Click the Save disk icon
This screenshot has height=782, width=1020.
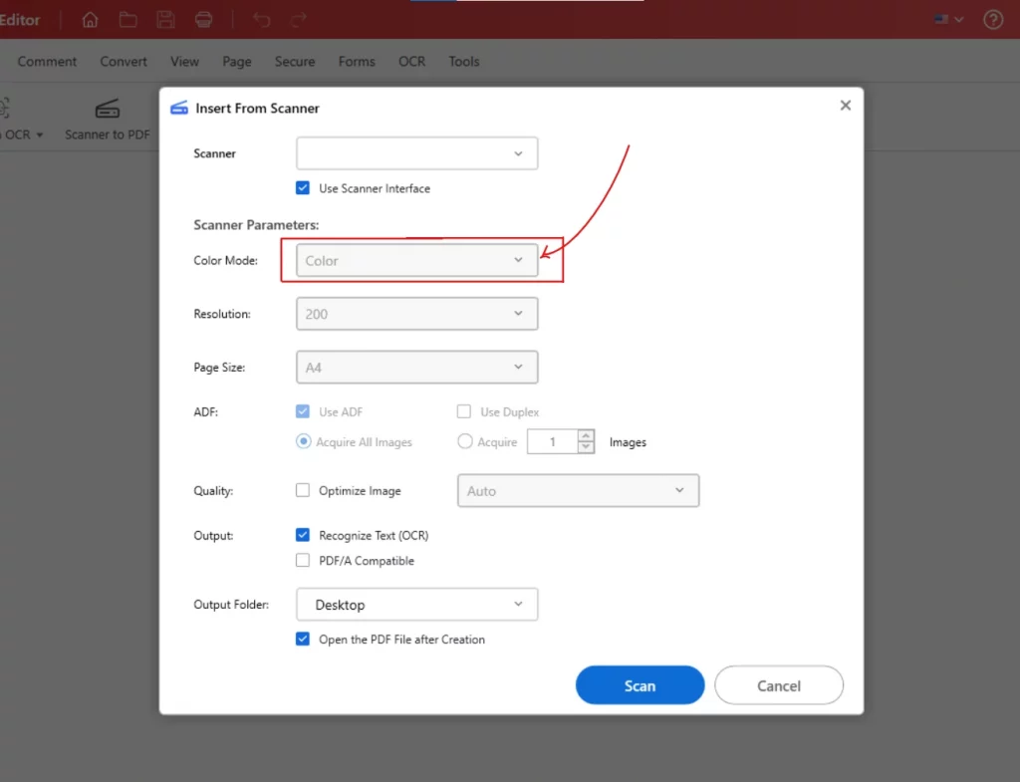click(166, 20)
